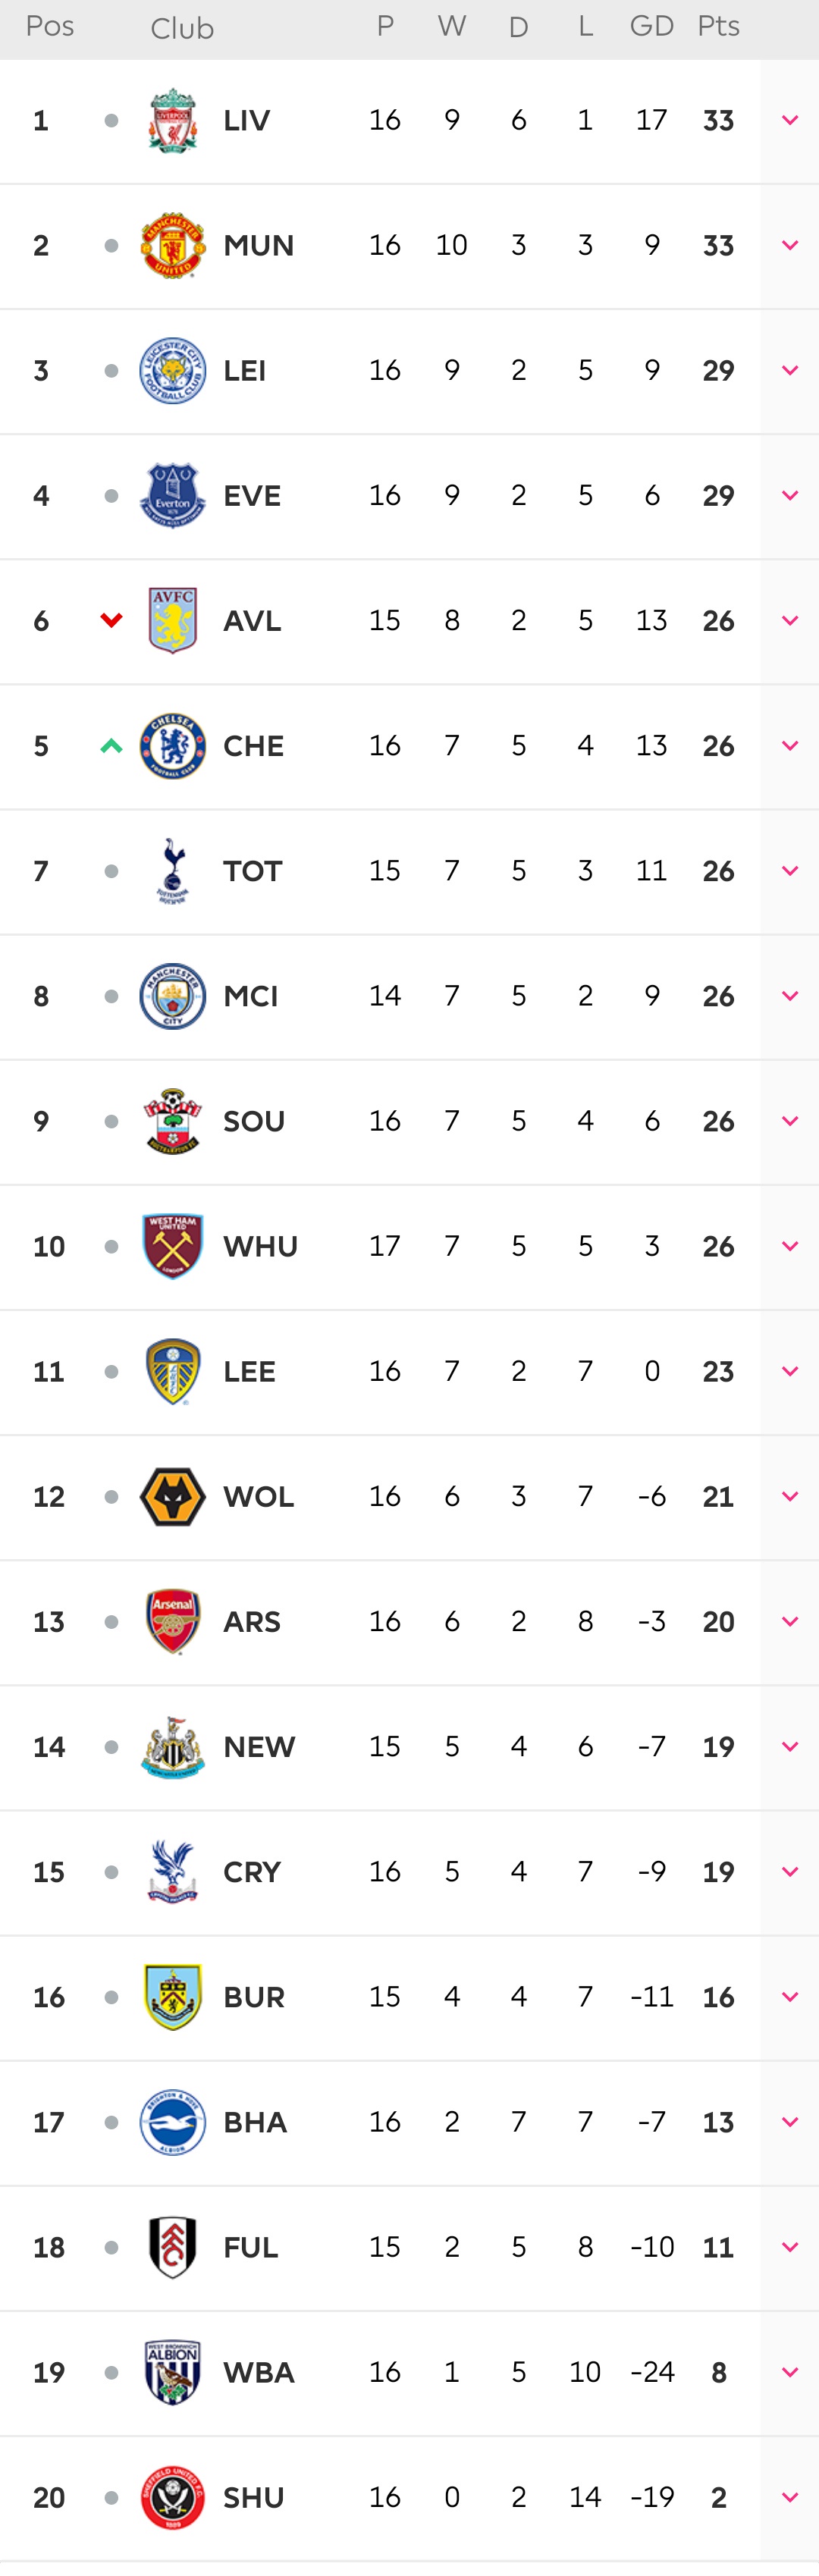This screenshot has width=819, height=2576.
Task: Open the NEW club name link
Action: click(259, 1747)
